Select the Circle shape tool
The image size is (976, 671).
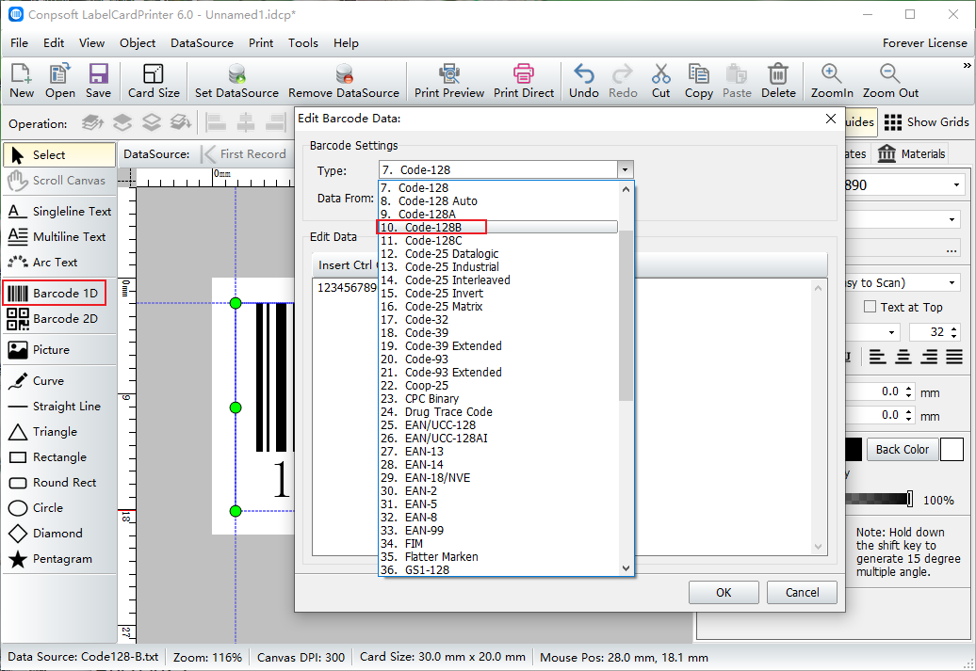pos(59,508)
